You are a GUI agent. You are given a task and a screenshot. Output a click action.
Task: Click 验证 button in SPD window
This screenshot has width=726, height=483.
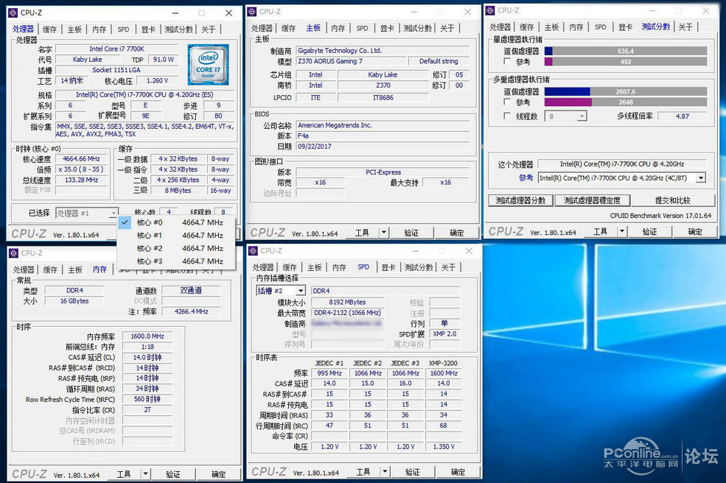pos(413,472)
